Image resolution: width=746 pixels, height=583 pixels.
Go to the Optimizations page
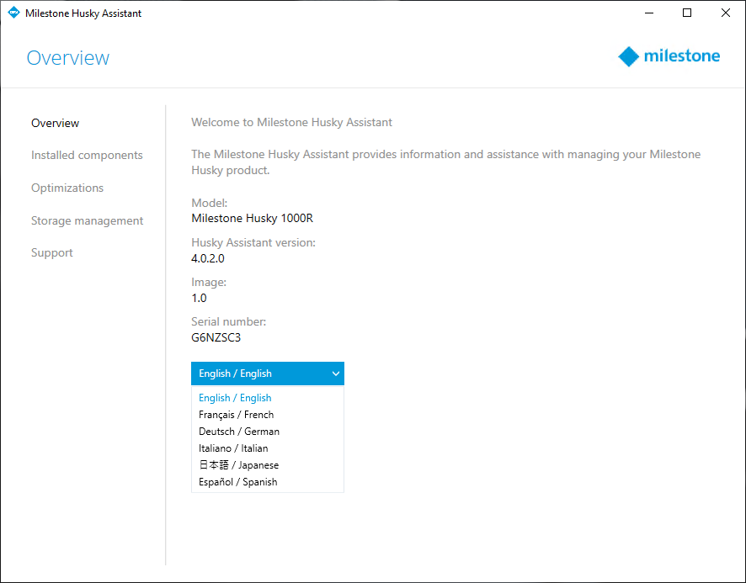67,188
